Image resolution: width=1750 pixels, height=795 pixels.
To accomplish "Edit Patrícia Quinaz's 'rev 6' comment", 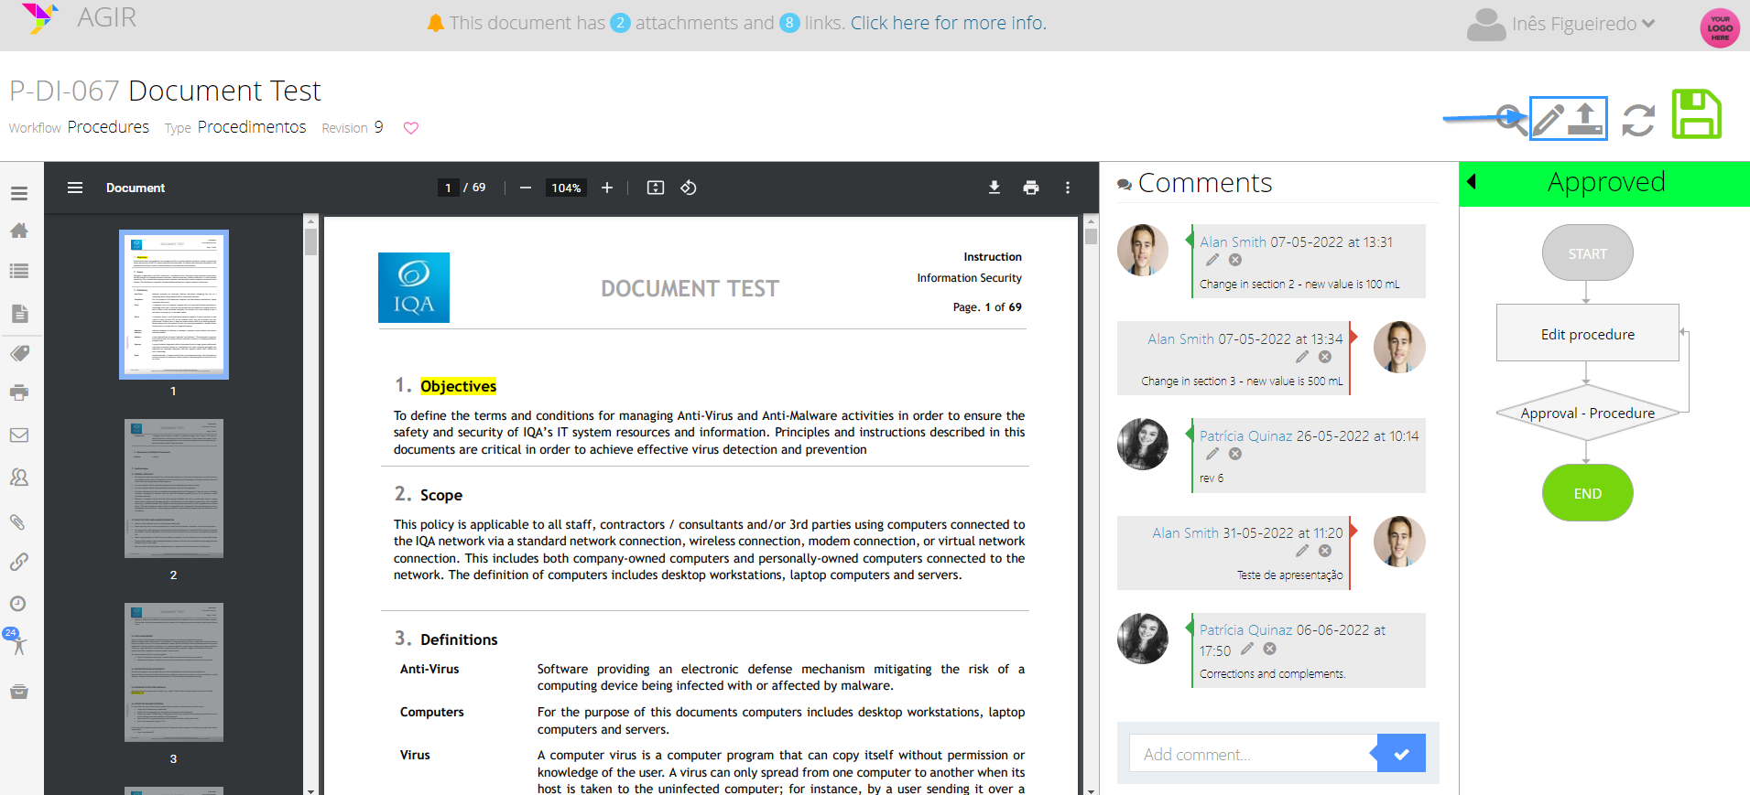I will 1212,454.
